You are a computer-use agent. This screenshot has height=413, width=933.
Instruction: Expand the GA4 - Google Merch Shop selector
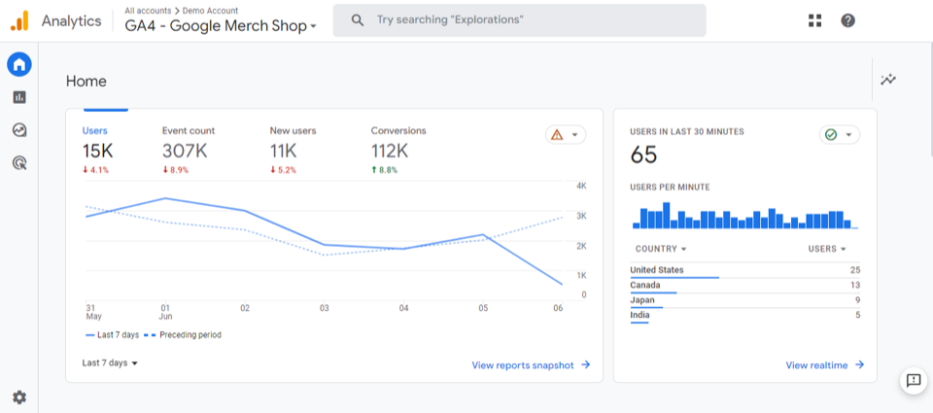221,26
